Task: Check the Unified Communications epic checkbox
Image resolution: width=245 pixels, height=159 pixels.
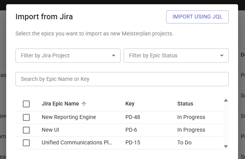Action: [x=26, y=143]
